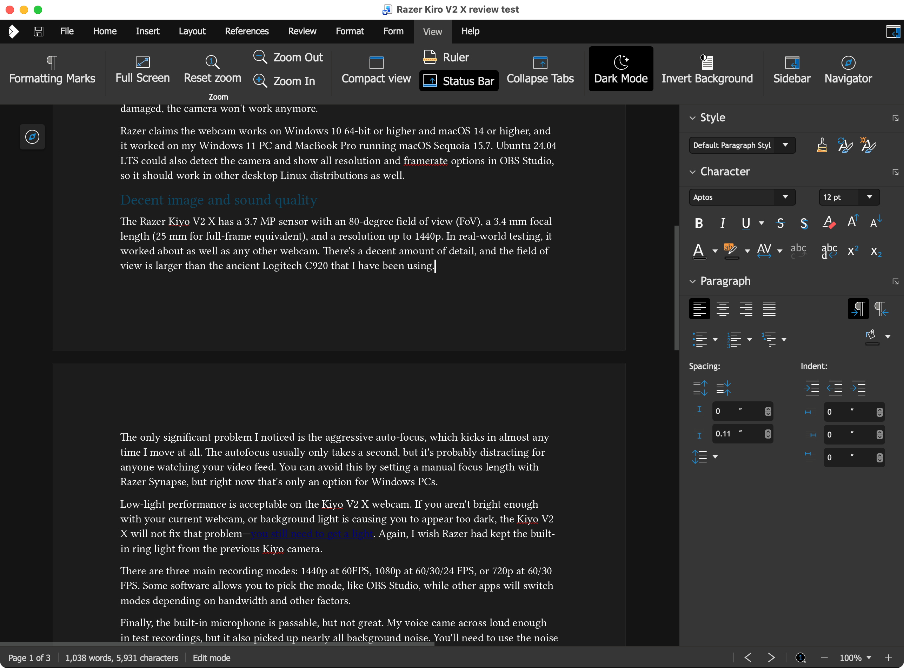
Task: Open the Aptos font name dropdown
Action: coord(785,197)
